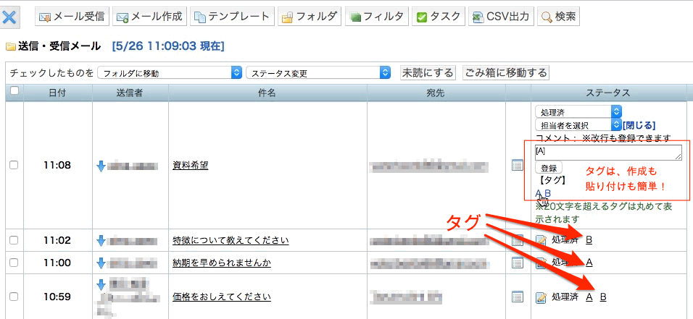Click the edit status pencil icon in 10:59 row
This screenshot has width=693, height=319.
(541, 298)
